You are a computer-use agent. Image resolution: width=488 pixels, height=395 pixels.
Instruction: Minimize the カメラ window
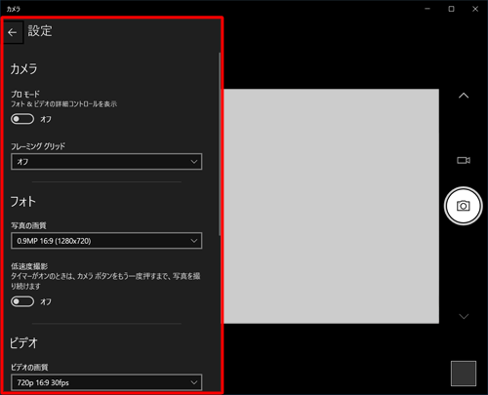pyautogui.click(x=427, y=9)
